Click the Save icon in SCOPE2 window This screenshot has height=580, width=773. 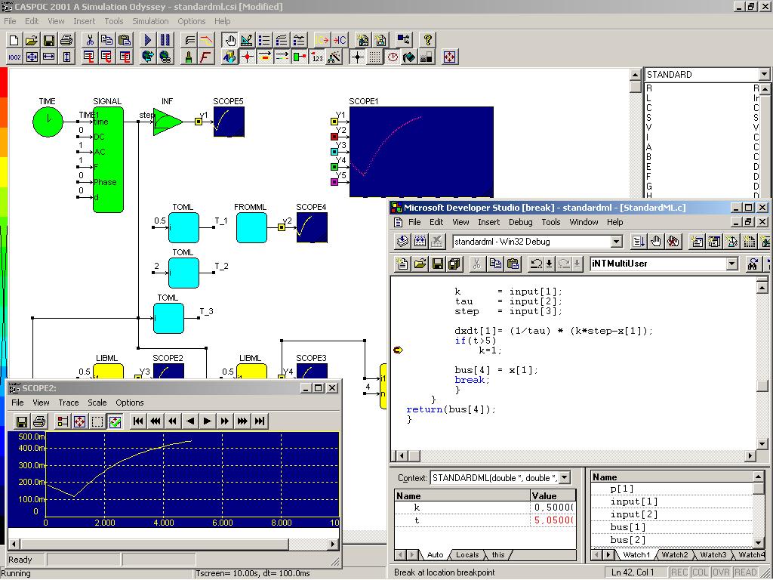click(x=22, y=421)
